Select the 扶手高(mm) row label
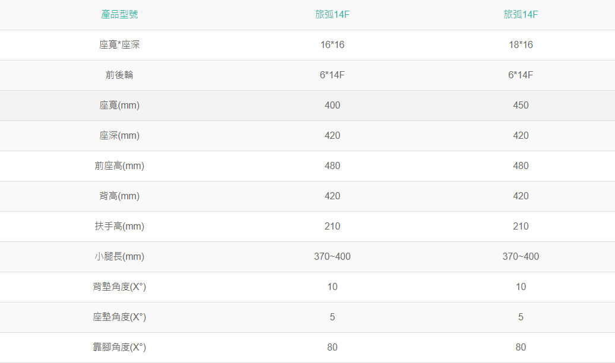615x363 pixels. click(119, 226)
